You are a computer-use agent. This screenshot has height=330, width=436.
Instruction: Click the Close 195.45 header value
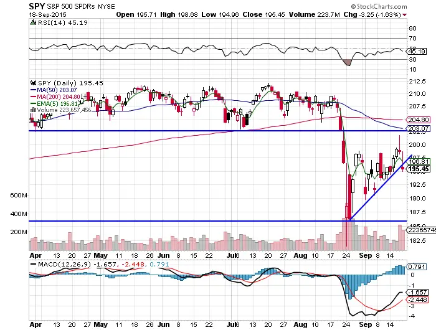263,14
